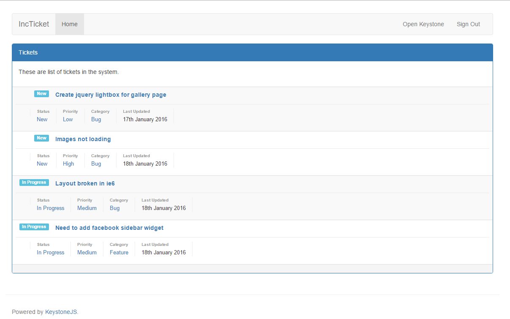Click Feature category on facebook widget ticket
This screenshot has height=319, width=510.
pyautogui.click(x=119, y=253)
